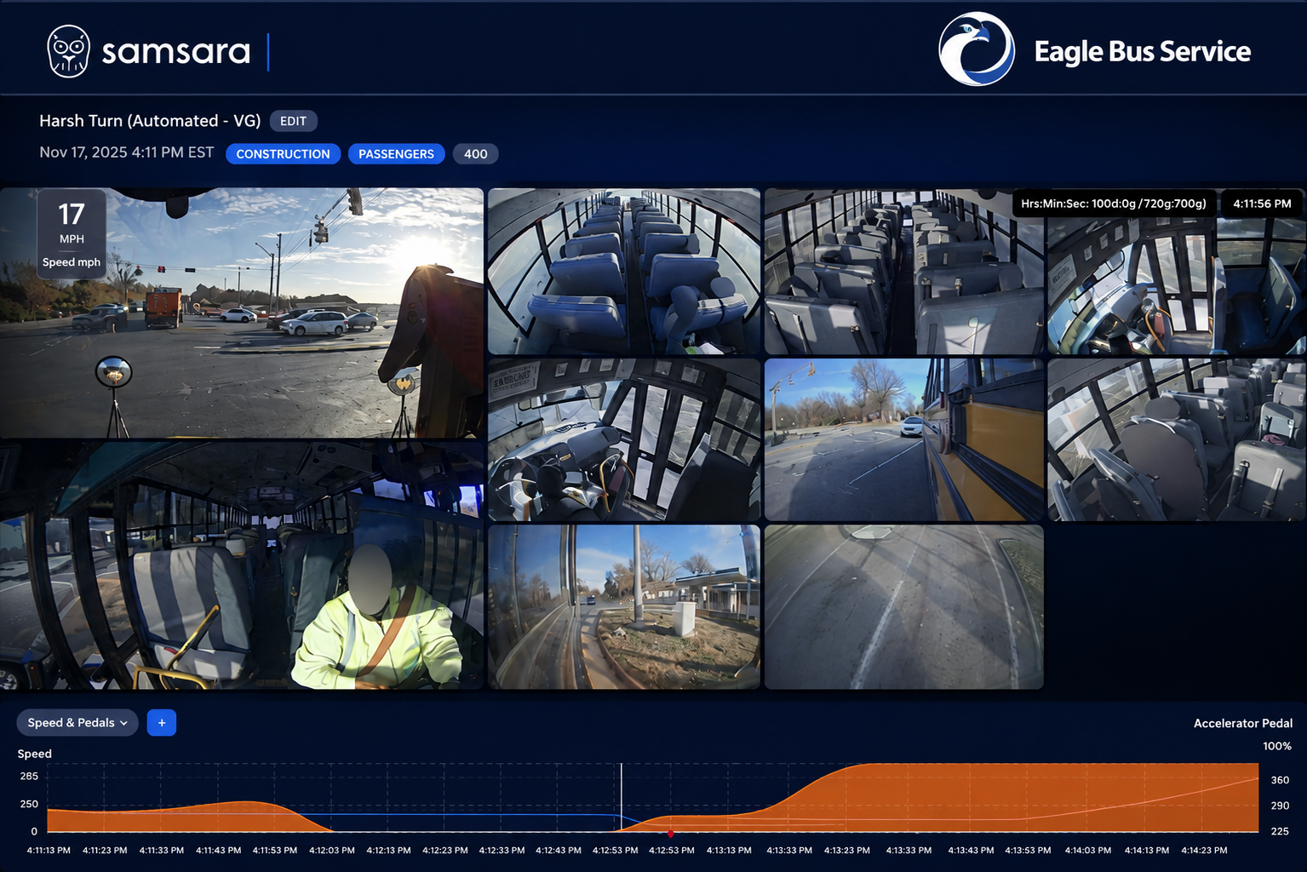Screen dimensions: 1307x872
Task: Click the 285 speed axis value
Action: pyautogui.click(x=29, y=776)
